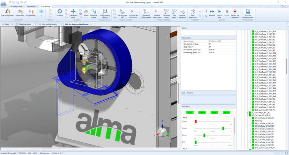Enable the Simulation in loop checkbox
The image size is (289, 155).
[210, 44]
